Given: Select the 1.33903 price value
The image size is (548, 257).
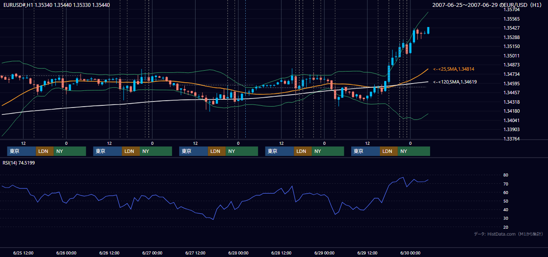Looking at the screenshot, I should point(511,129).
